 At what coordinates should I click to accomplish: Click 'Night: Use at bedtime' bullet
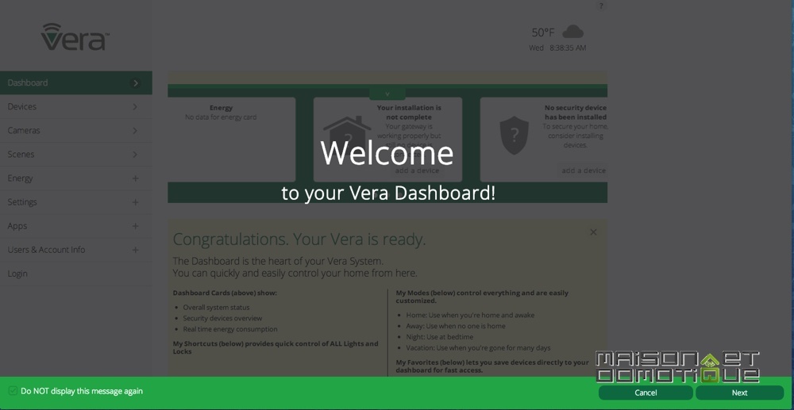pos(440,337)
